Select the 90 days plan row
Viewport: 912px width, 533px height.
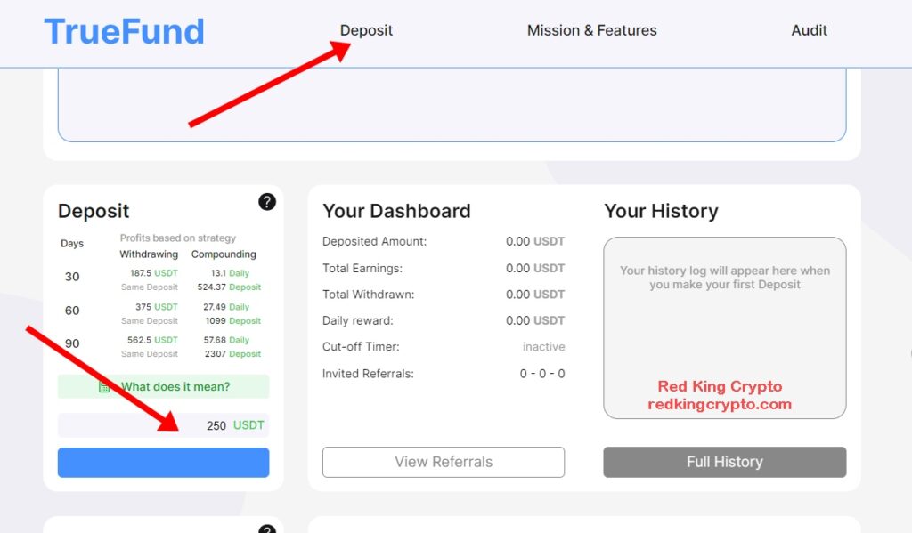[162, 346]
